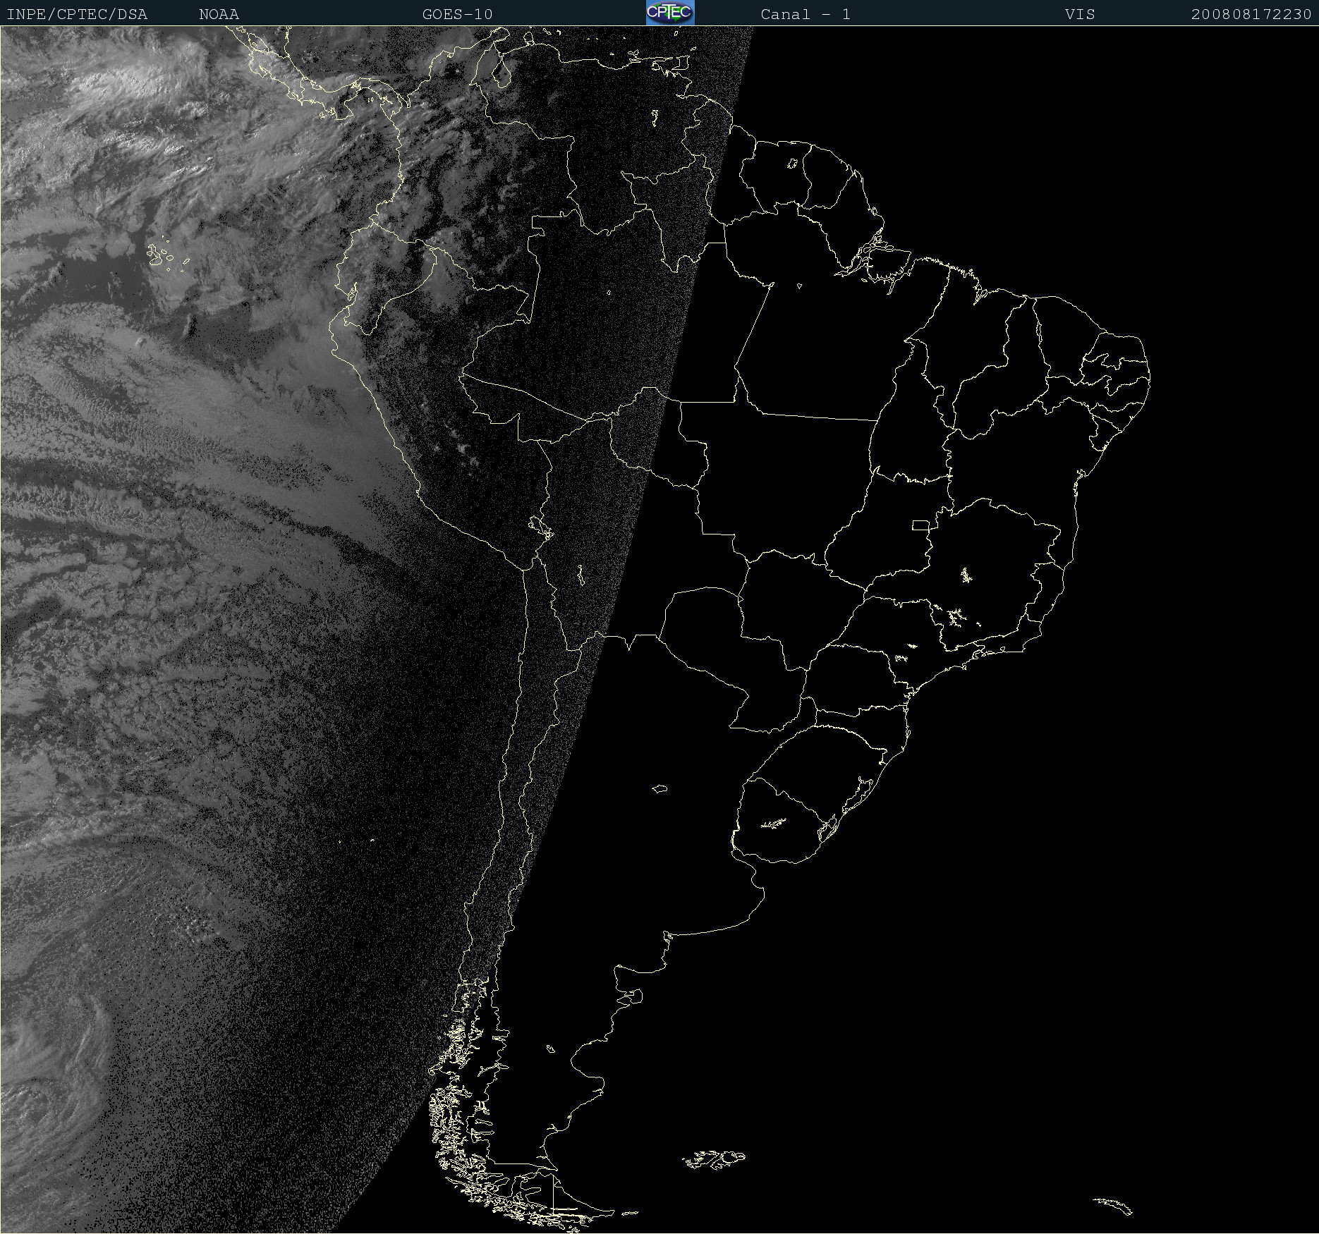Click the 200808172230 timestamp
1319x1234 pixels.
point(1251,14)
